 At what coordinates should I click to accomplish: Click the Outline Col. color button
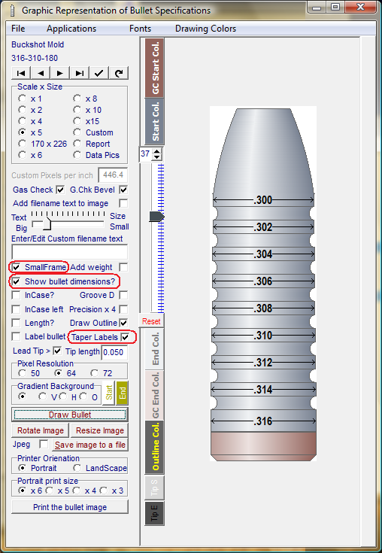[154, 447]
